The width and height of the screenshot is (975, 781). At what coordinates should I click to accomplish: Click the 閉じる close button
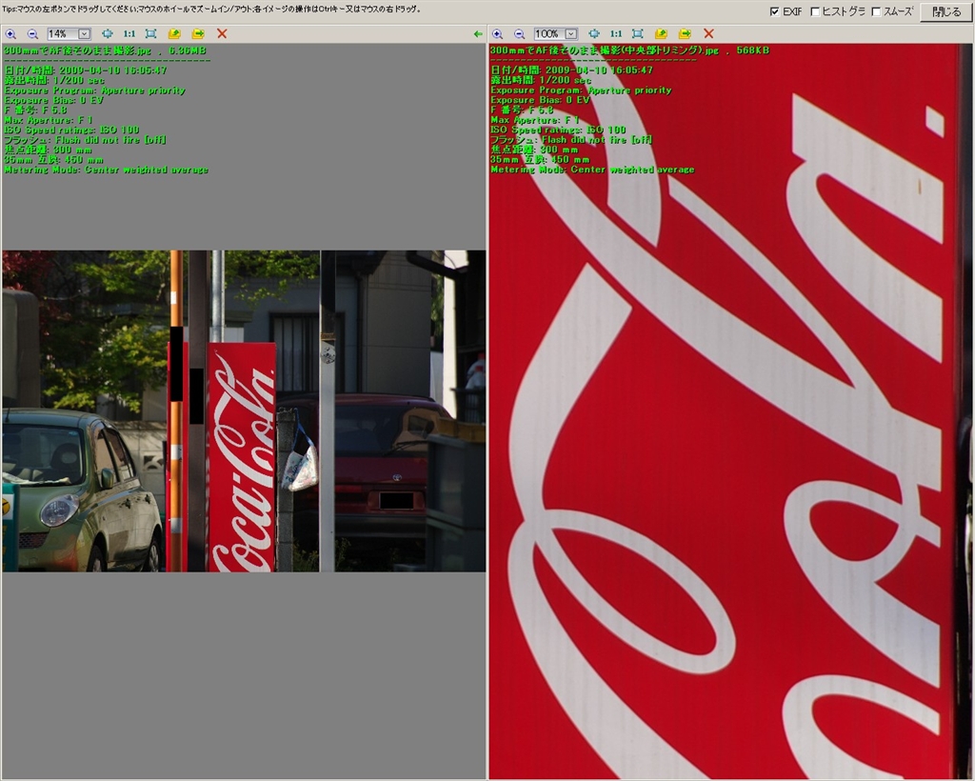[946, 11]
